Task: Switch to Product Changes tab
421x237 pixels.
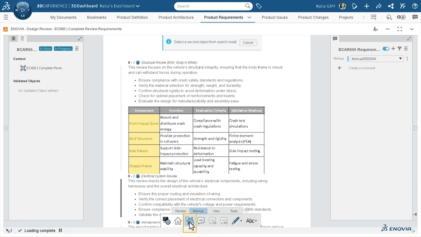Action: 313,17
